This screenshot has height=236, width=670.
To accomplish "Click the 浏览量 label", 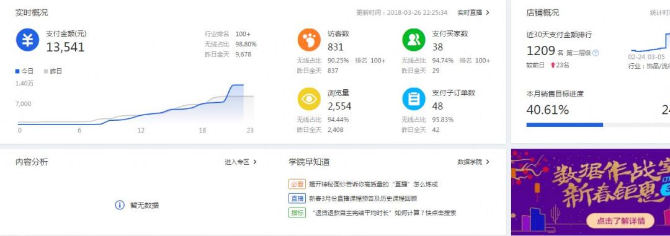I will [x=339, y=92].
